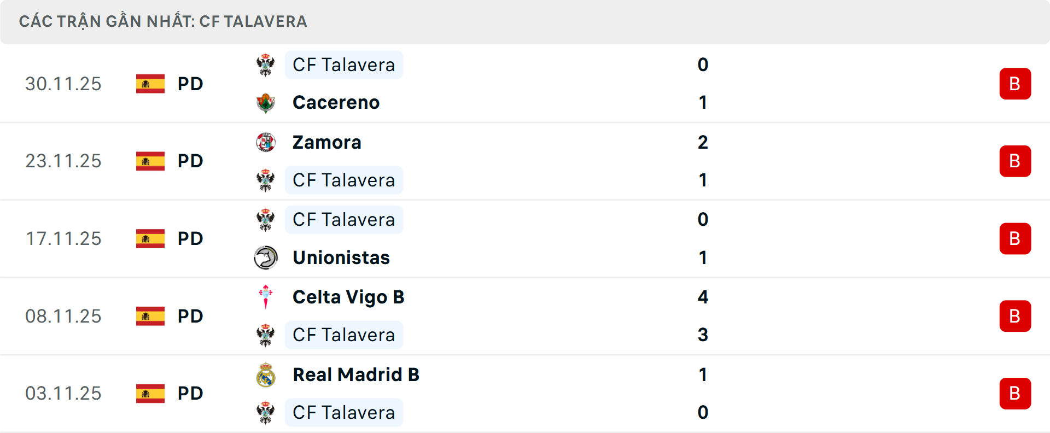Click the Celta Vigo B crest
The image size is (1050, 433).
tap(266, 297)
